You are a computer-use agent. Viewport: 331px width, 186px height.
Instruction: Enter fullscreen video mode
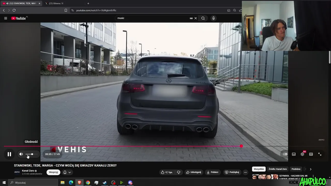[320, 154]
